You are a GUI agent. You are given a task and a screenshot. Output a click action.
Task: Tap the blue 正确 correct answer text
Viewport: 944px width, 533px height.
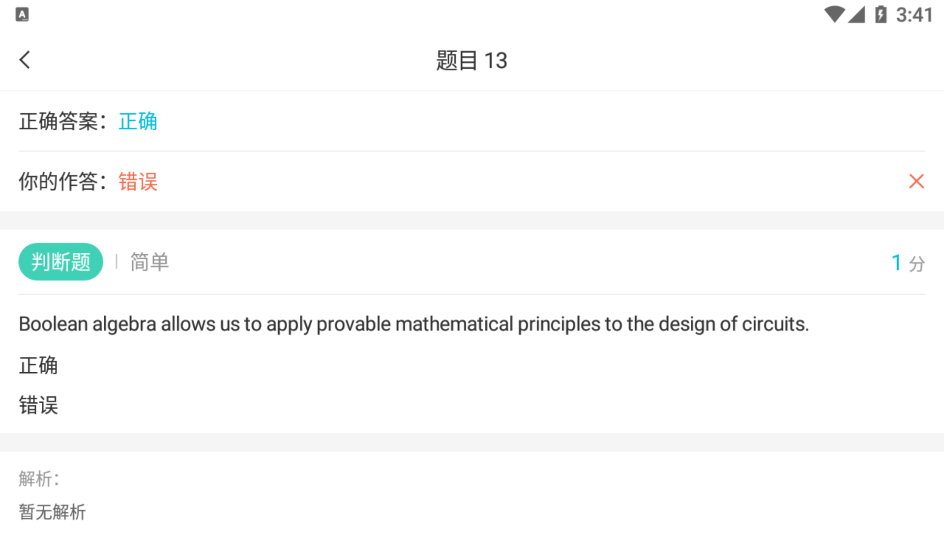tap(138, 121)
